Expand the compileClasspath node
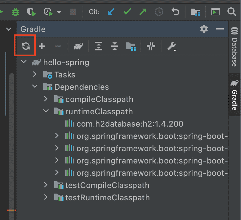Viewport: 241px width, 220px height. point(46,99)
